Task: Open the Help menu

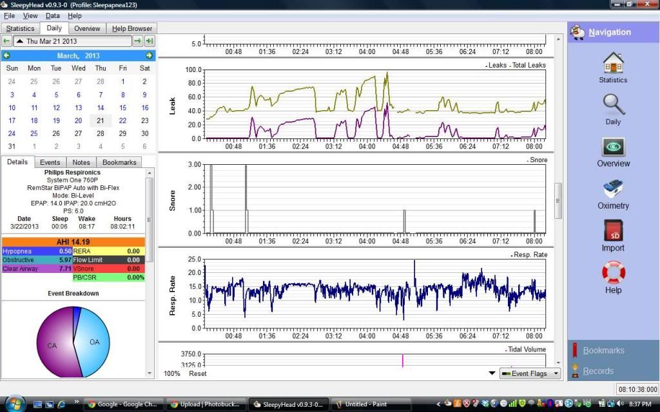Action: point(75,16)
